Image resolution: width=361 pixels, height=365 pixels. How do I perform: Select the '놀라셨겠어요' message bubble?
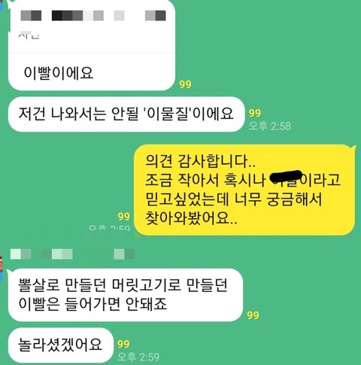pyautogui.click(x=60, y=345)
